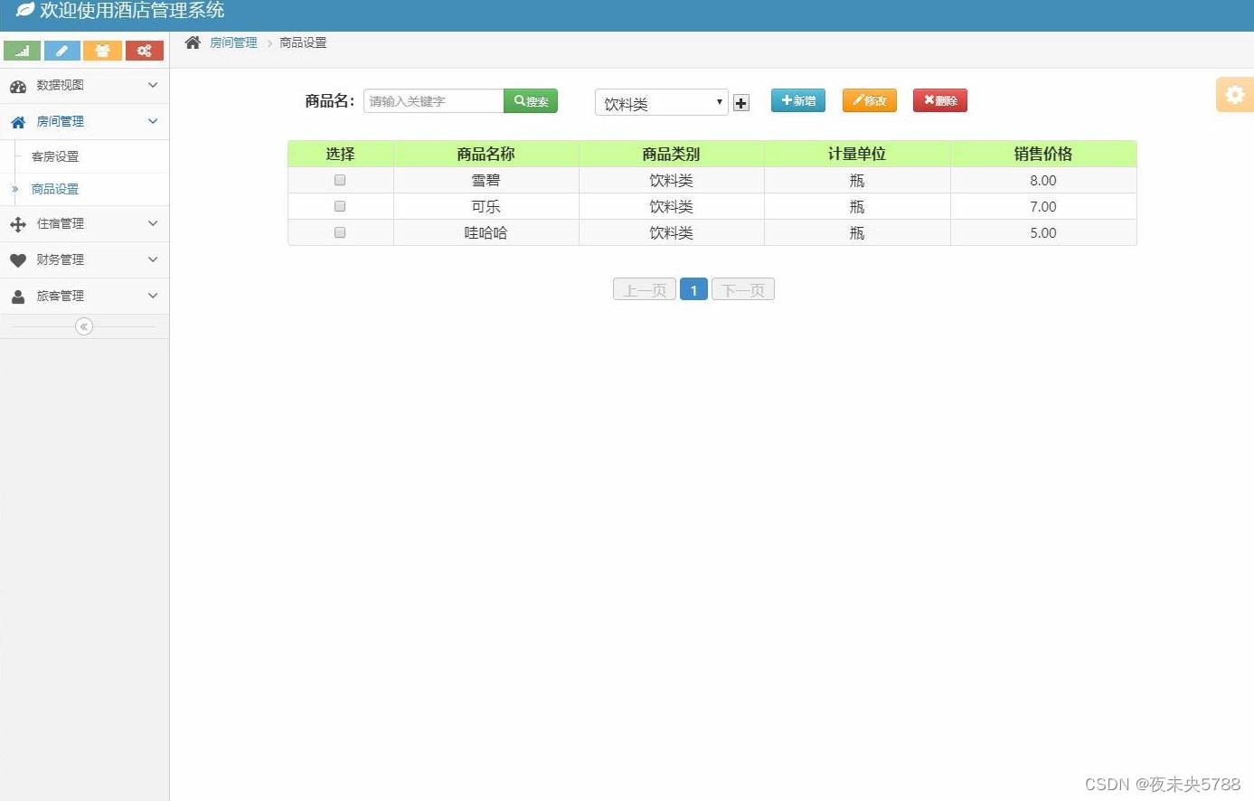Screen dimensions: 1254x801
Task: Open the 住宿管理 sidebar menu
Action: [84, 223]
